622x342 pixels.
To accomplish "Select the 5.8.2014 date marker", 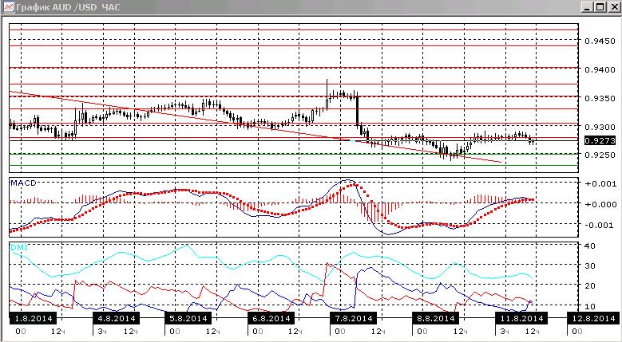I will (188, 318).
